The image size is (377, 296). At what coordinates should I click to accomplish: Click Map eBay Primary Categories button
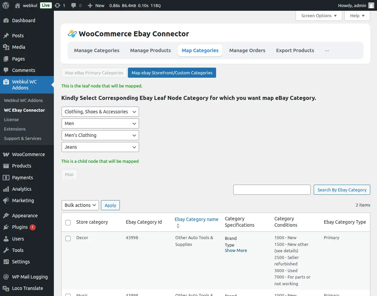[94, 73]
